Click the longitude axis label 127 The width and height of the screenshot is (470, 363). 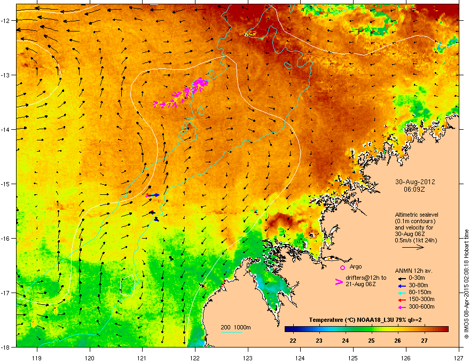click(459, 358)
